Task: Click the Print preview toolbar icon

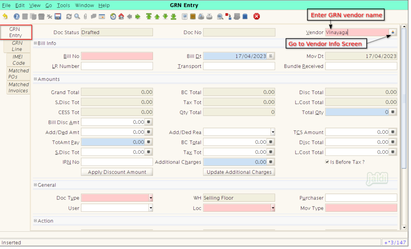Action: [201, 16]
